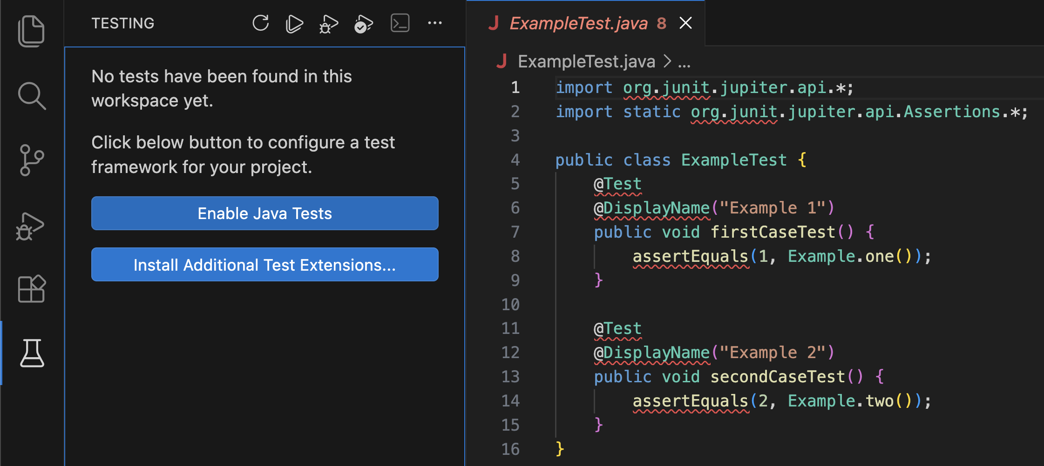Run all tests button
The width and height of the screenshot is (1044, 466).
294,23
